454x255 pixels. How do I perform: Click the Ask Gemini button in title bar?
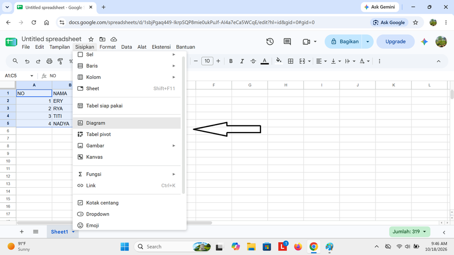(x=380, y=7)
